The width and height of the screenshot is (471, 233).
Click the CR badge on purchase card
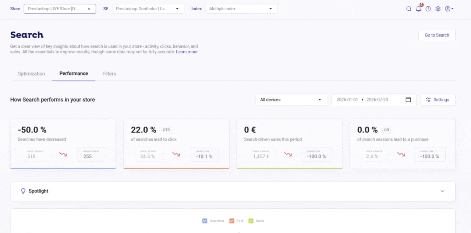[386, 130]
